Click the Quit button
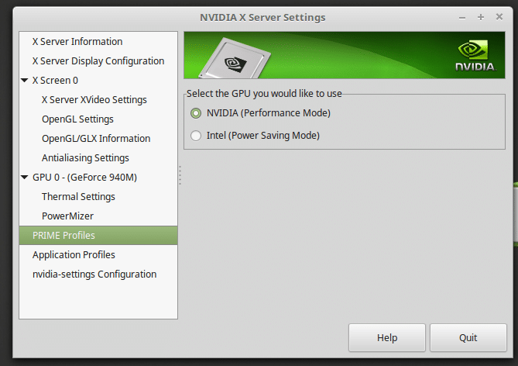518x366 pixels. pyautogui.click(x=468, y=338)
